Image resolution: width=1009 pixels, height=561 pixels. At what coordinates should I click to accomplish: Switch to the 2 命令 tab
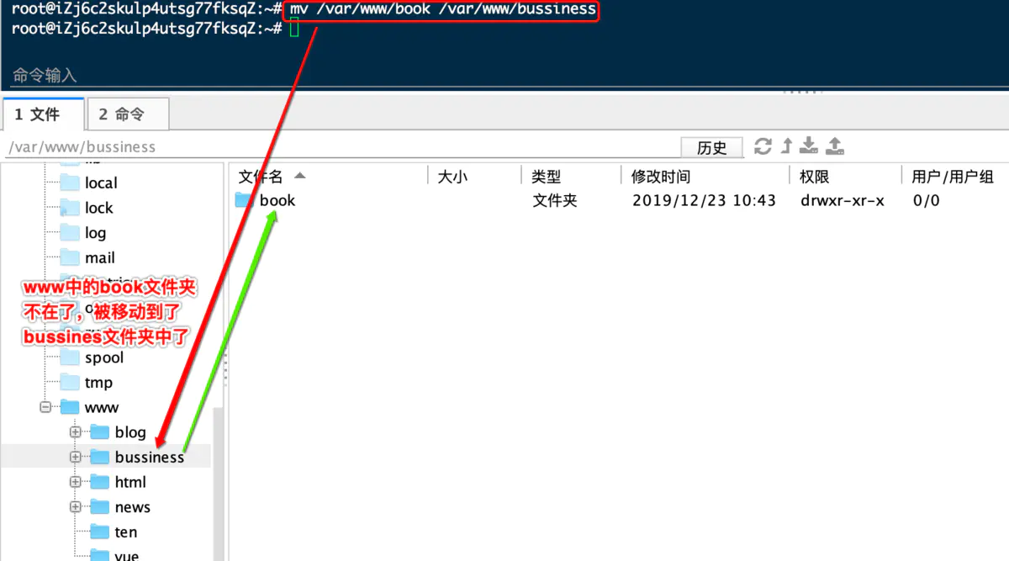128,114
